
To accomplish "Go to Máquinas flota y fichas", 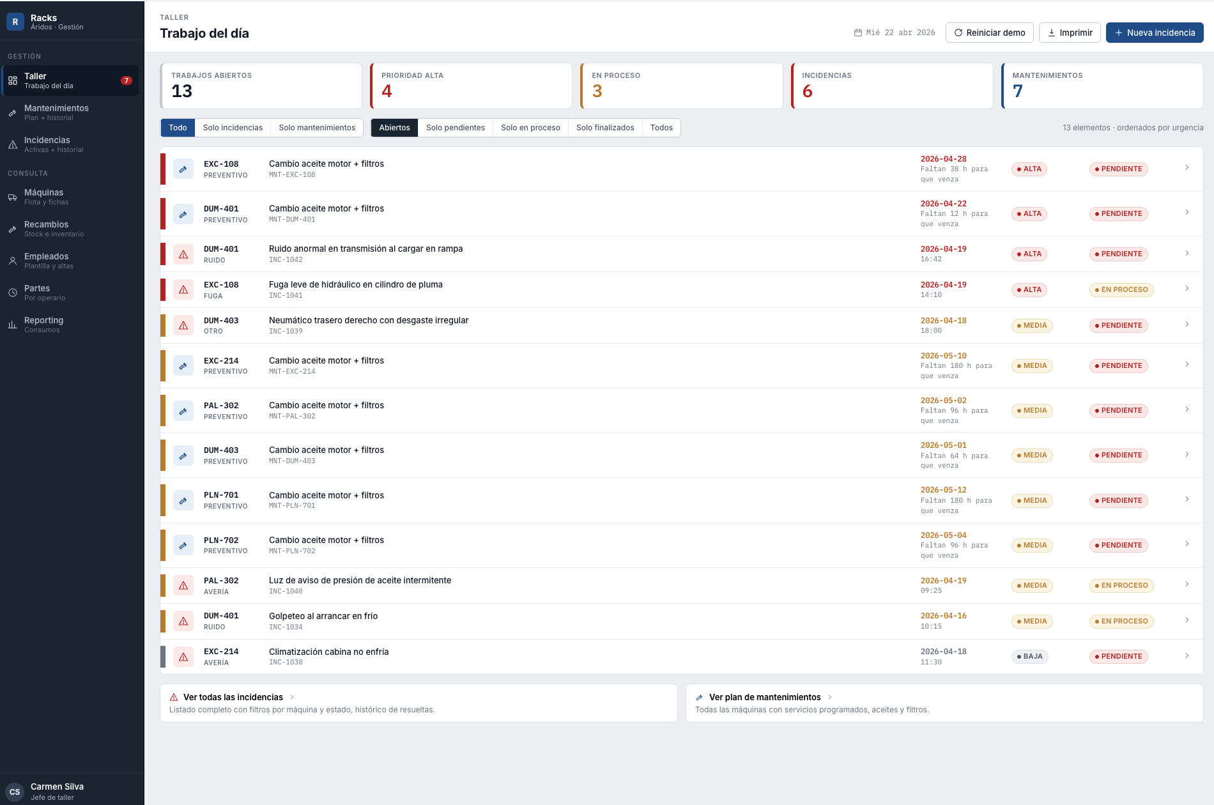I will point(70,197).
